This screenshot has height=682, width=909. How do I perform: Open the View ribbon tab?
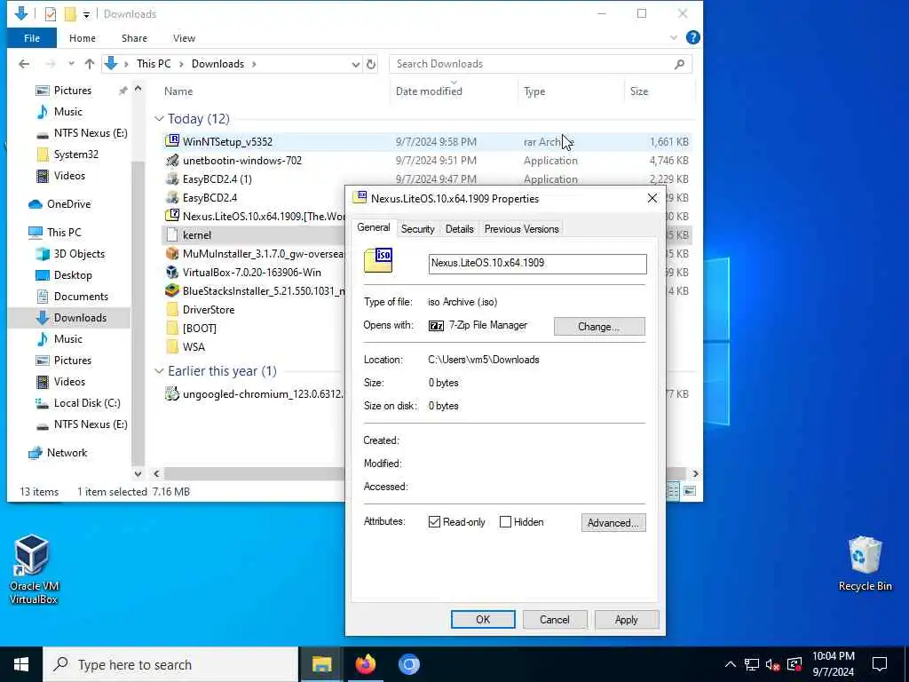(184, 38)
